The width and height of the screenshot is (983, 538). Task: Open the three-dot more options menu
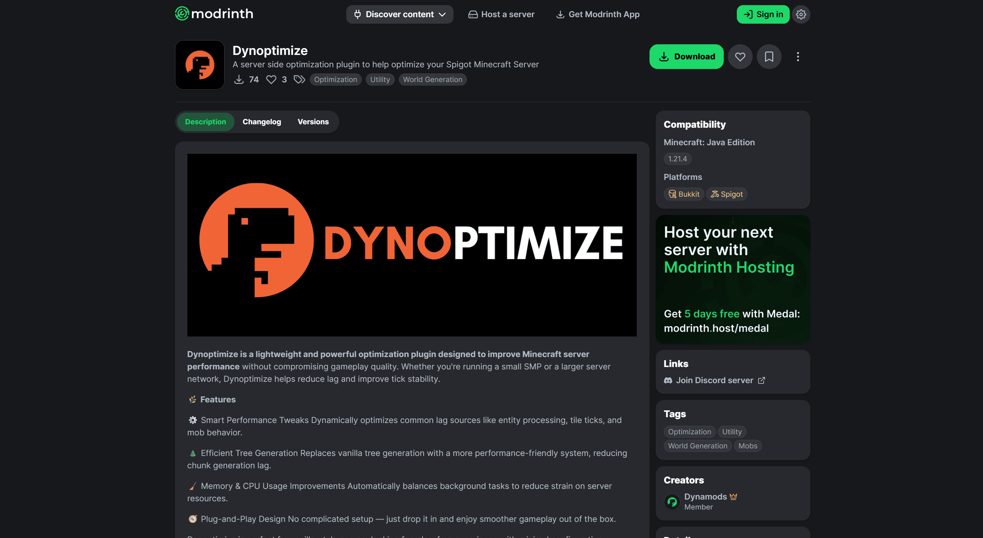click(x=798, y=56)
